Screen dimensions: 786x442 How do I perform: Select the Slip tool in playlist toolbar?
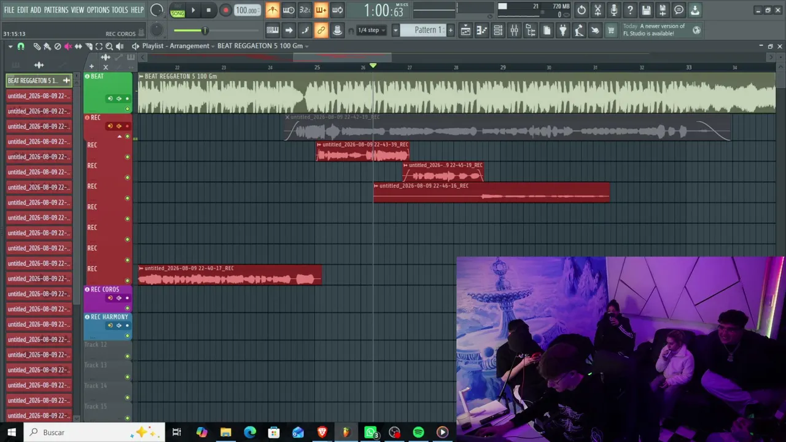(x=78, y=46)
